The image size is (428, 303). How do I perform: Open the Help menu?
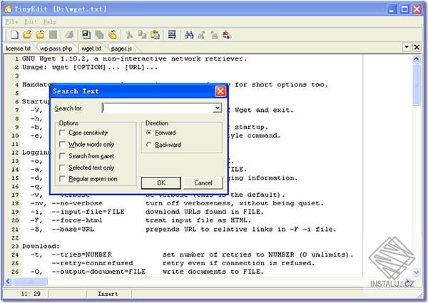coord(50,21)
